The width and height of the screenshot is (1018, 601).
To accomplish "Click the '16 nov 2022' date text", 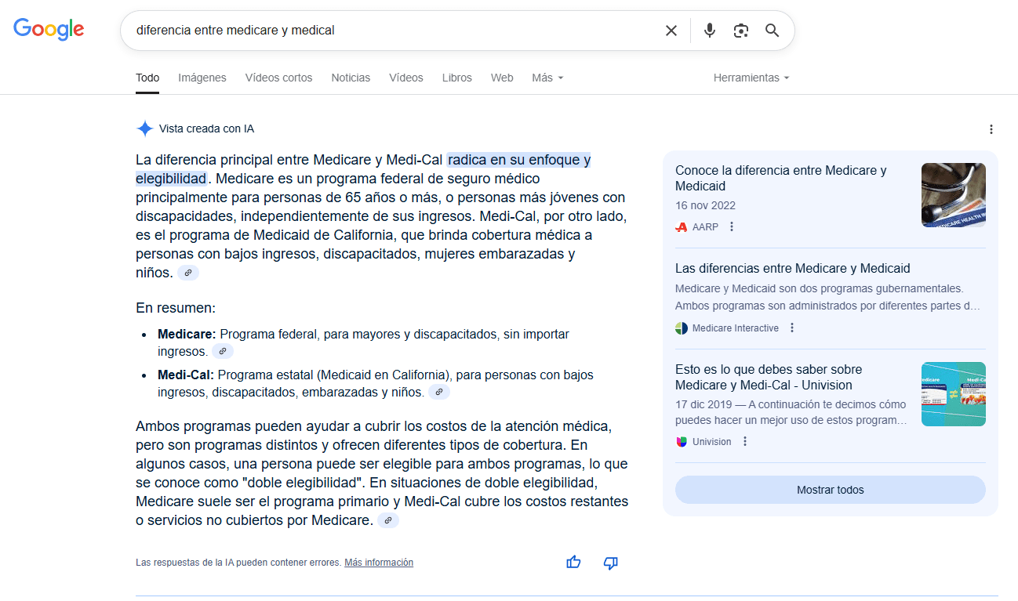I will [705, 205].
